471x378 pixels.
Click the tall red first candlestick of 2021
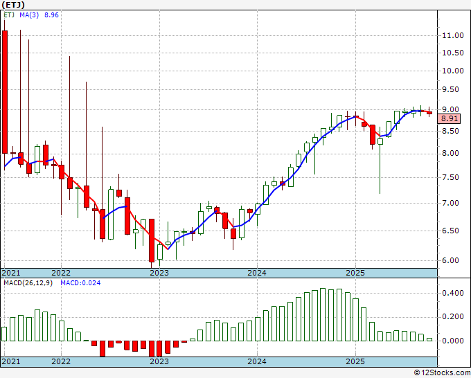[x=5, y=92]
